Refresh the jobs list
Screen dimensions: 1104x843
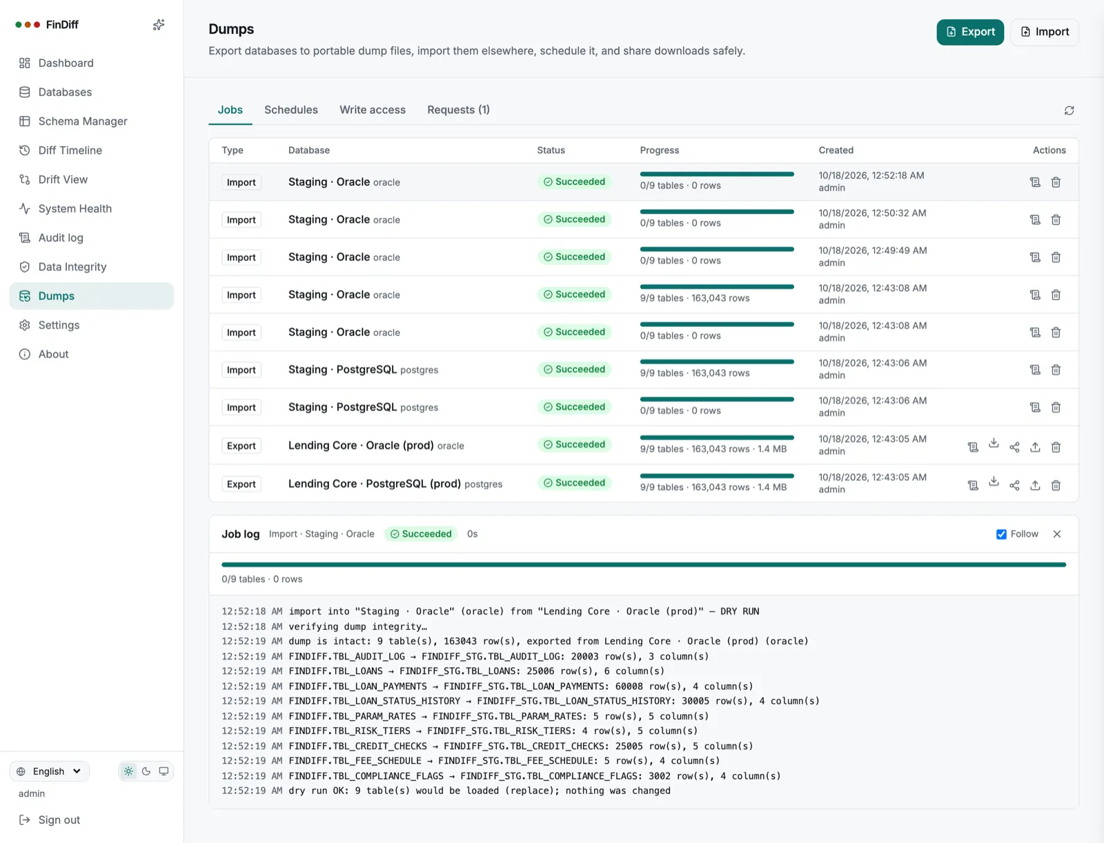click(1069, 110)
